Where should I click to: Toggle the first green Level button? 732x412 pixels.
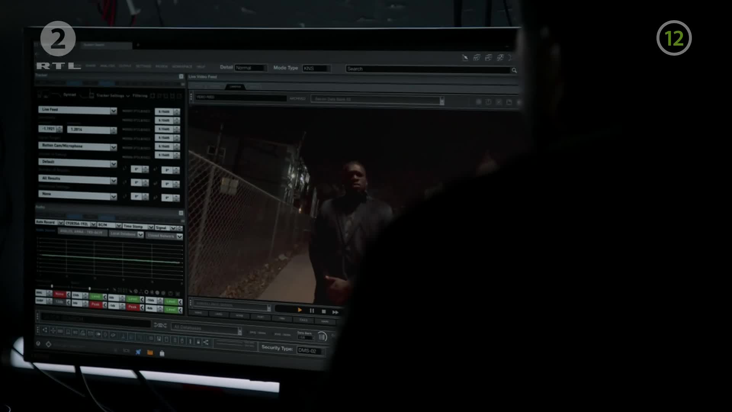tap(95, 296)
